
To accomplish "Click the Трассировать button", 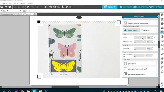I will (x=140, y=64).
